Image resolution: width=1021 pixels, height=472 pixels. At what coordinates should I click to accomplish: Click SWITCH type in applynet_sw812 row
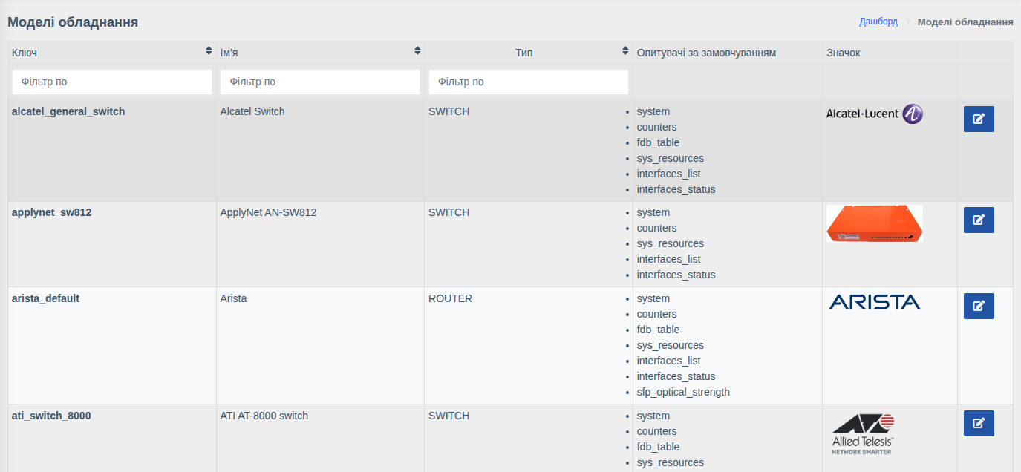[x=449, y=212]
